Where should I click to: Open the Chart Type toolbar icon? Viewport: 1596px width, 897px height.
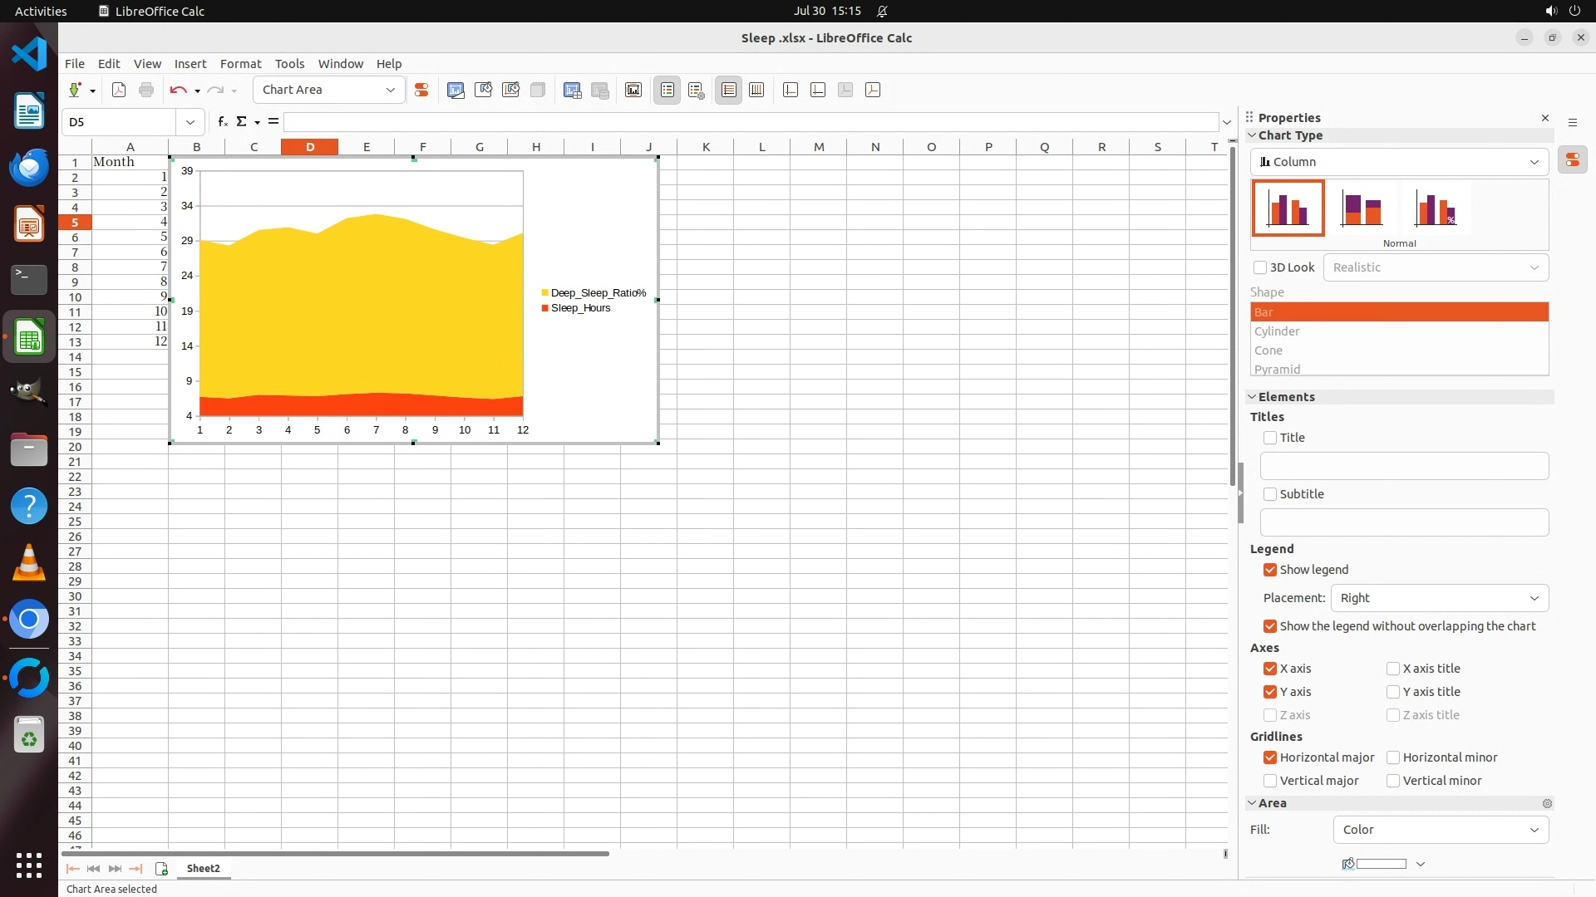click(x=456, y=90)
